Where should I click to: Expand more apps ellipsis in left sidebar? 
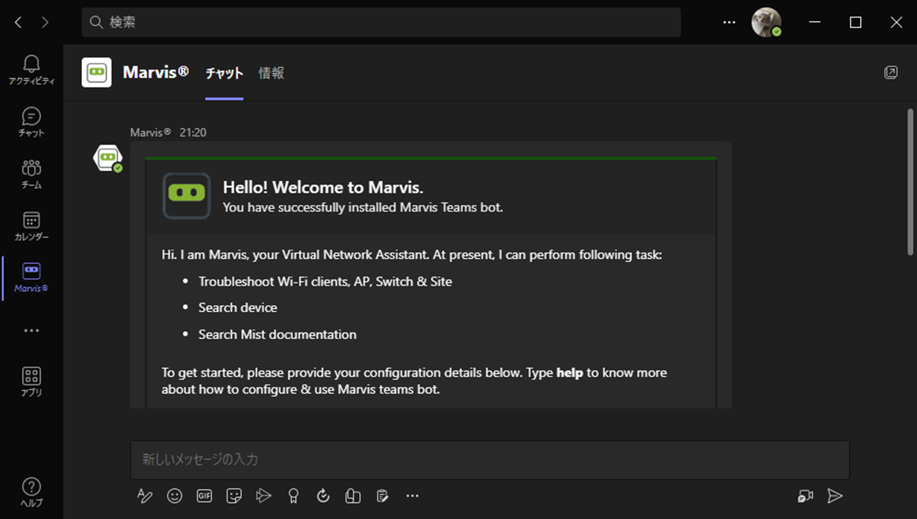point(31,331)
